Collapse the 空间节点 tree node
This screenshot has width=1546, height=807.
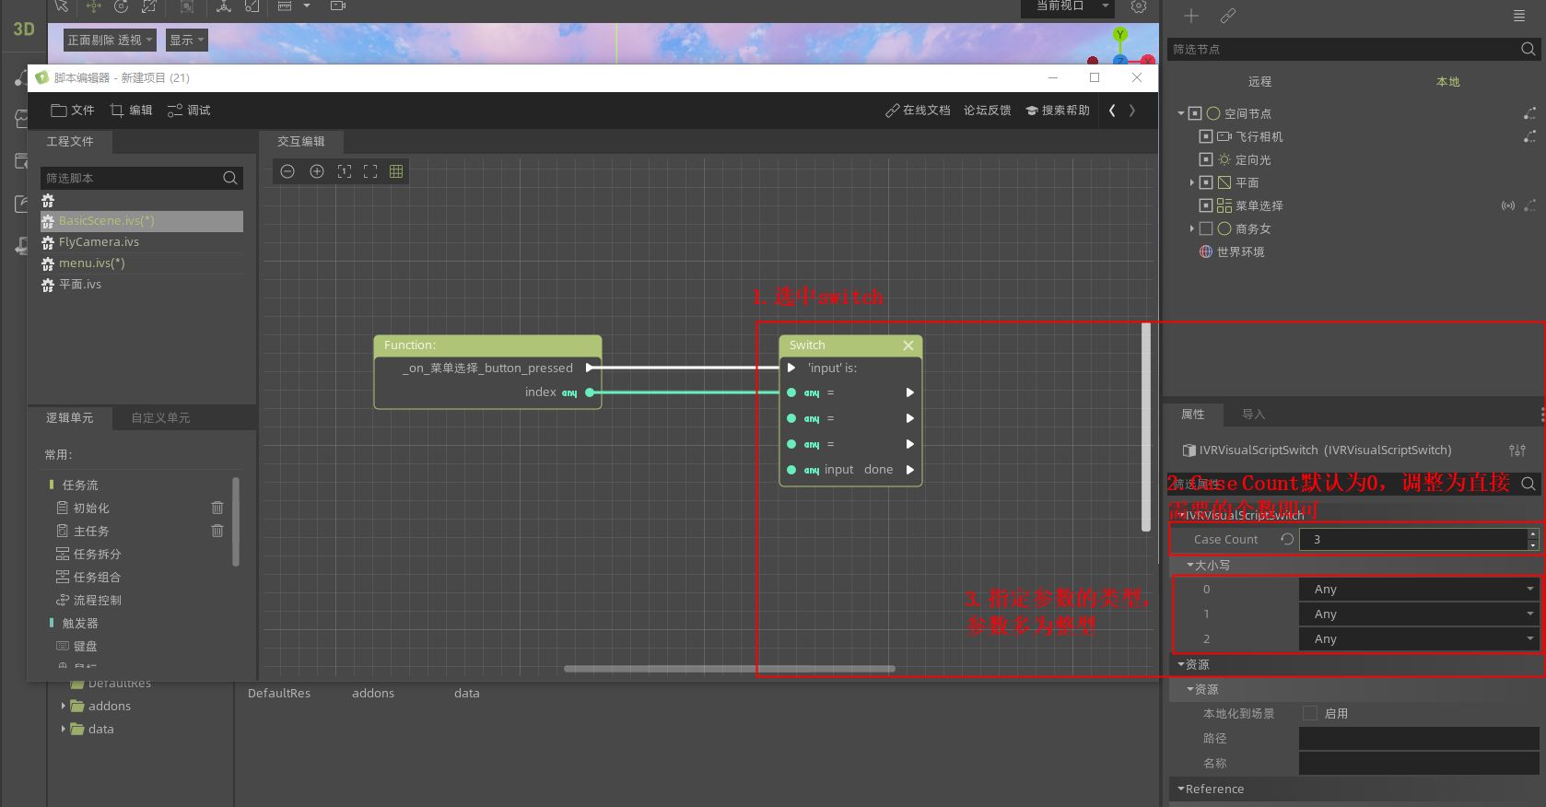click(x=1181, y=113)
